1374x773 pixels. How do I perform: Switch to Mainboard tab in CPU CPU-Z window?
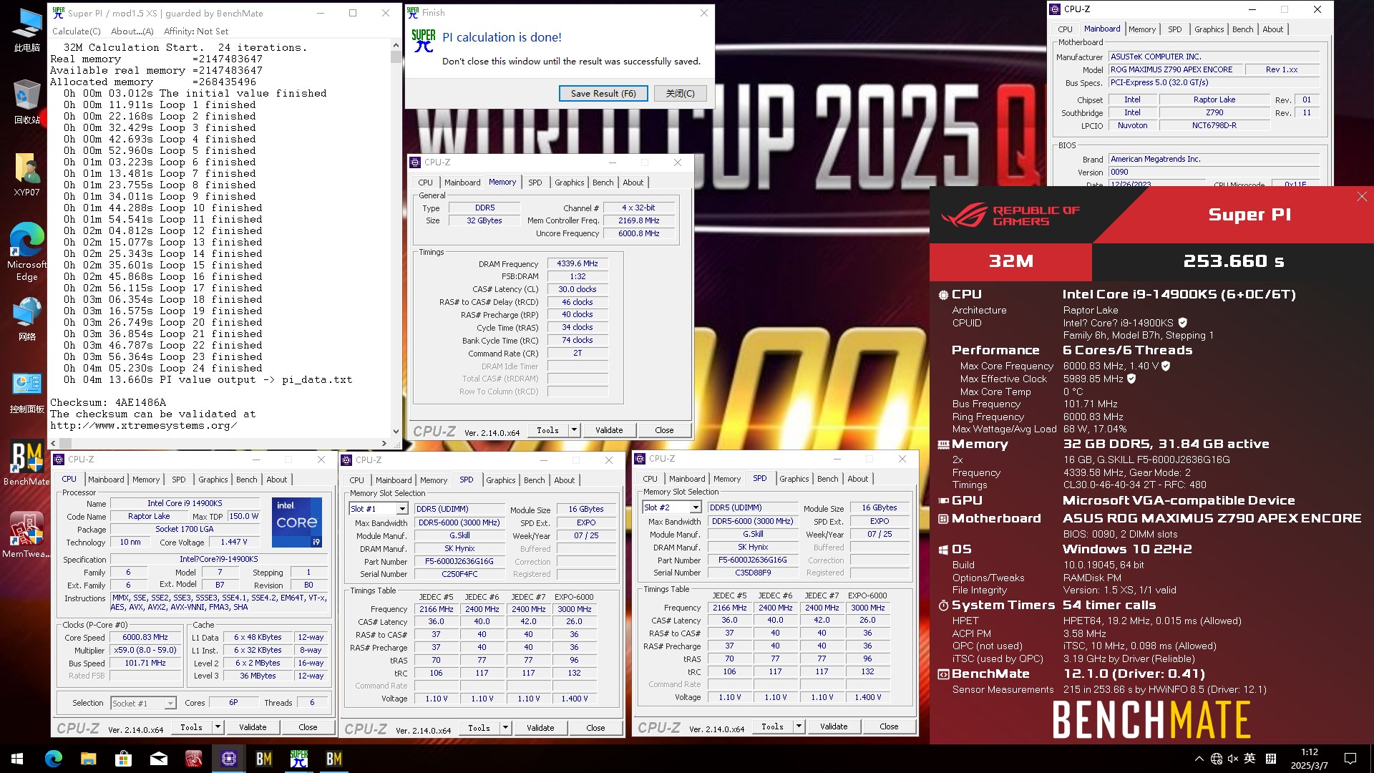click(106, 480)
